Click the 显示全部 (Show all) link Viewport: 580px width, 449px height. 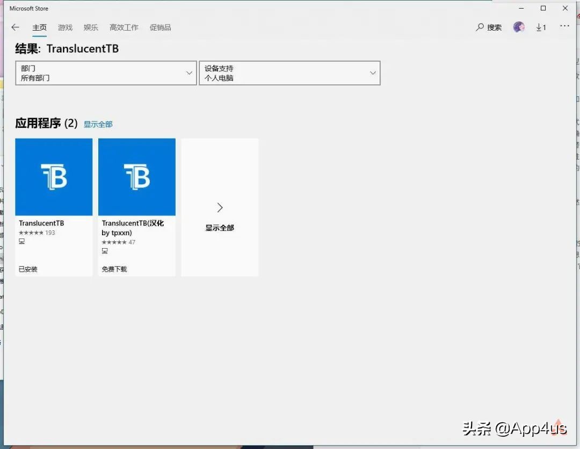coord(98,124)
